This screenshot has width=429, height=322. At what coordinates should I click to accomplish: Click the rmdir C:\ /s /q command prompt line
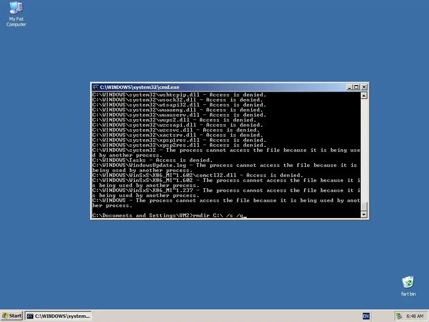click(169, 216)
